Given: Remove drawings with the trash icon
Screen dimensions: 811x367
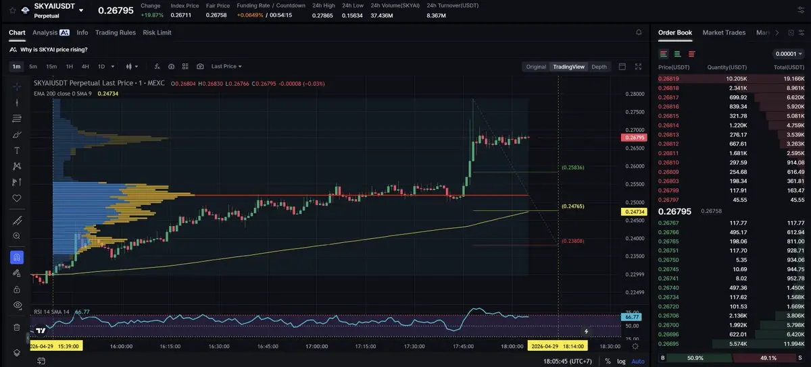Looking at the screenshot, I should [x=17, y=327].
